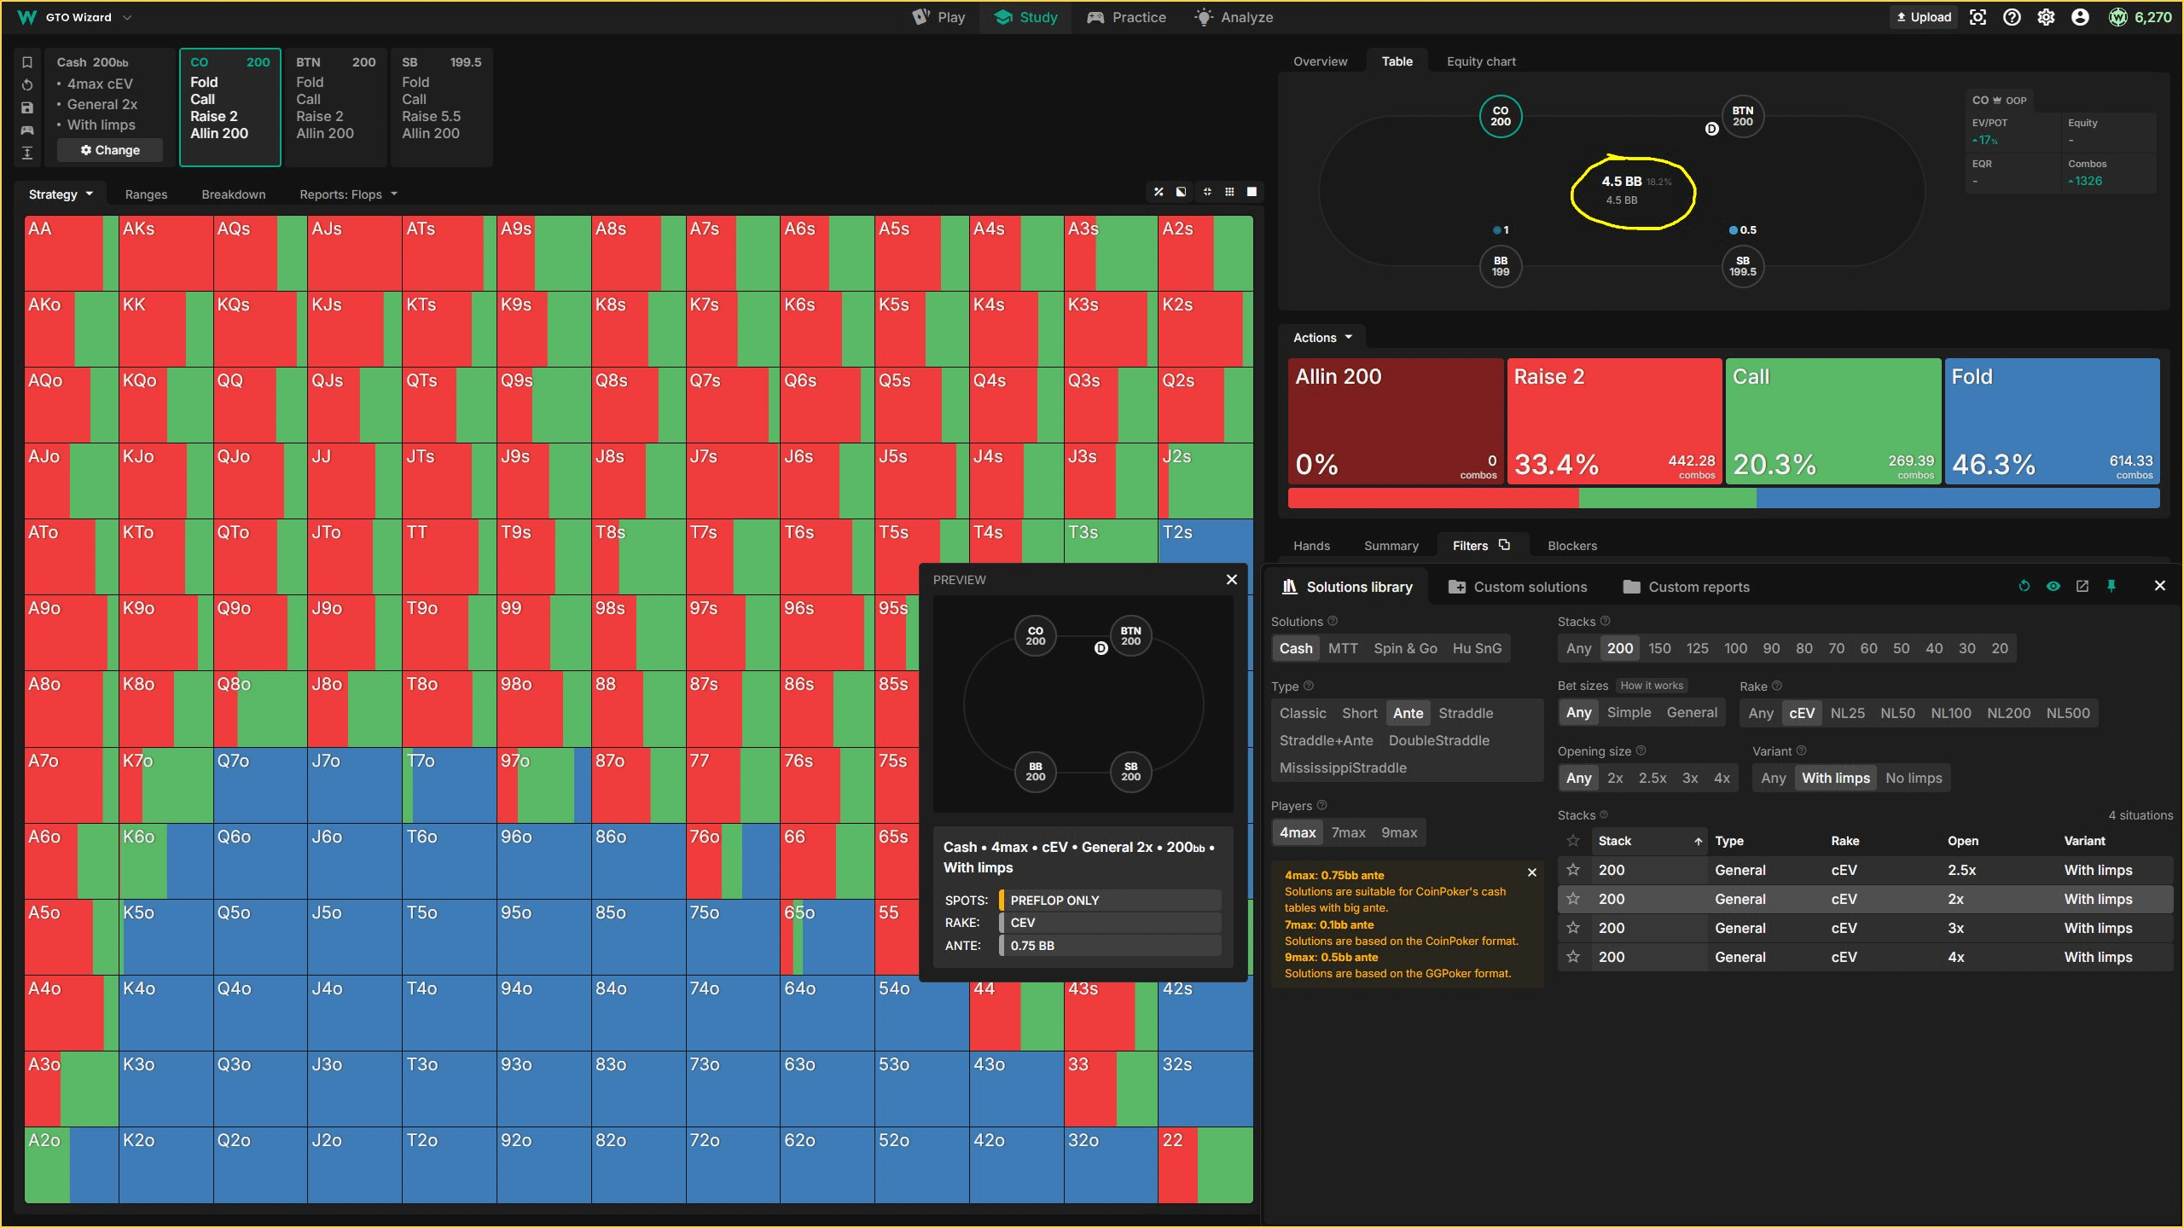
Task: Click the save icon in the left sidebar
Action: [x=27, y=107]
